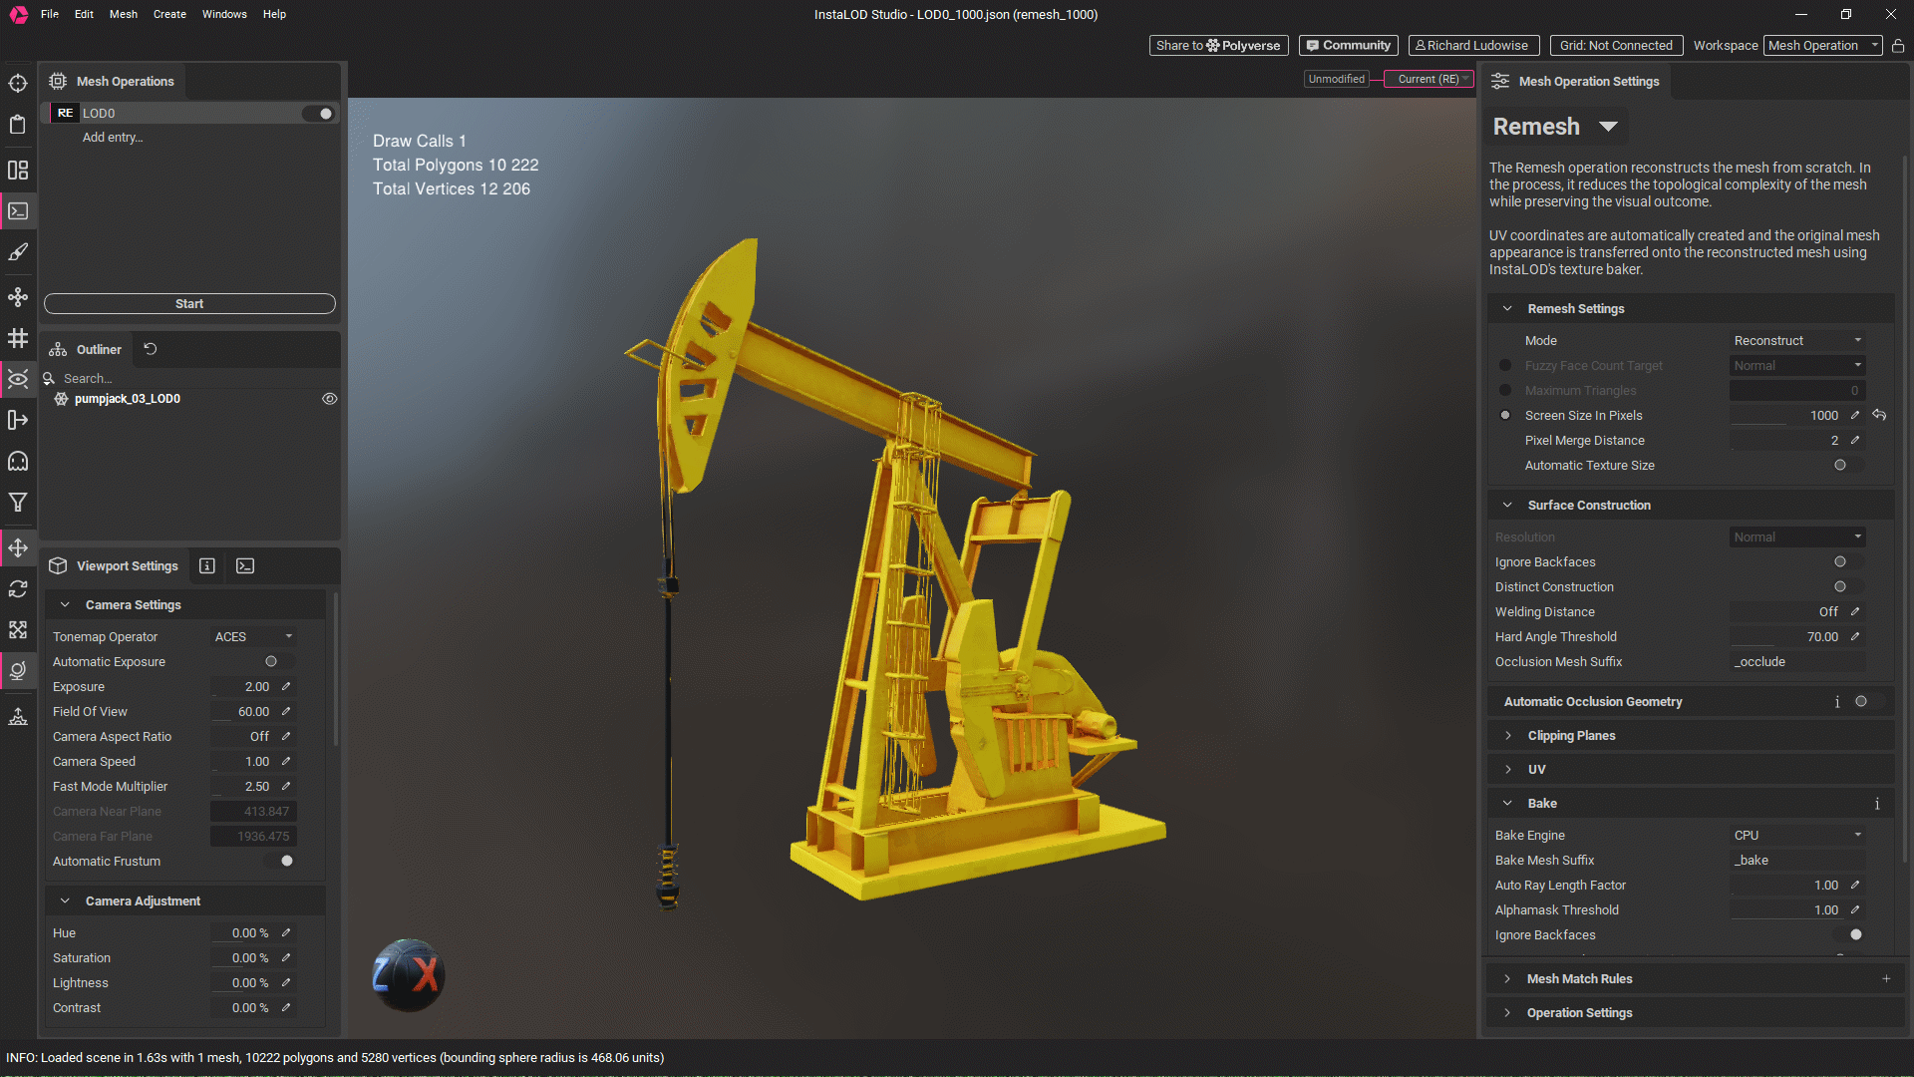Click the ghost icon in left sidebar
This screenshot has width=1914, height=1077.
coord(18,462)
